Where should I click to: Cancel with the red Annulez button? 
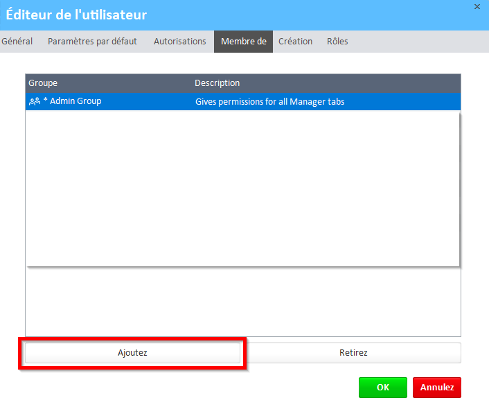click(x=437, y=388)
